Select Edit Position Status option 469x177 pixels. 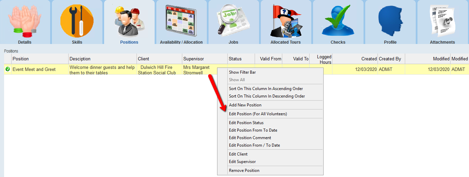(x=246, y=123)
